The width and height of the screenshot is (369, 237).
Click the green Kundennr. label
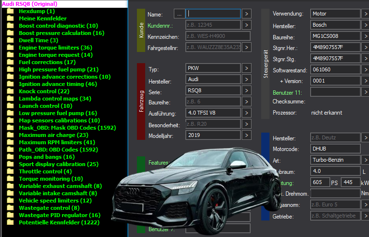tap(160, 26)
